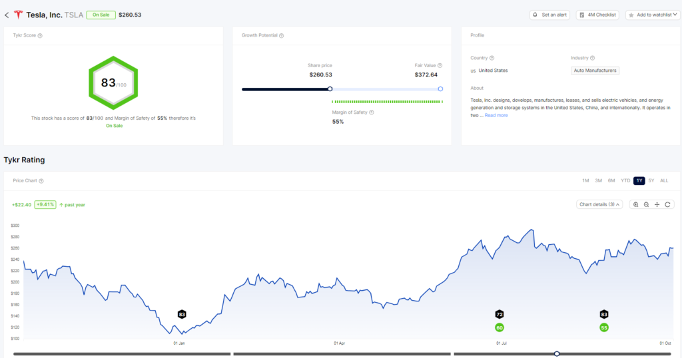Screen dimensions: 682x358
Task: Reset the price chart with refresh icon
Action: click(667, 204)
